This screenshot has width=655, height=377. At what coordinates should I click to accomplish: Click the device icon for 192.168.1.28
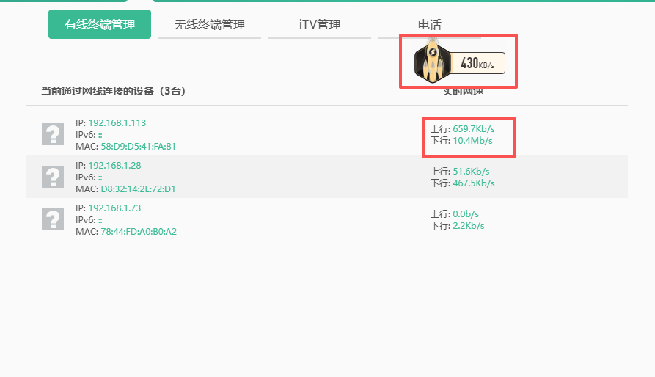(53, 177)
